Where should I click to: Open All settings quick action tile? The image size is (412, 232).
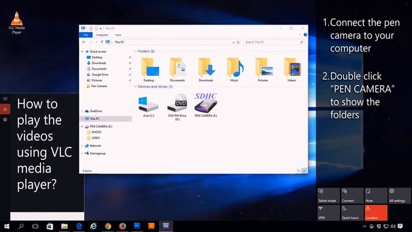(399, 195)
